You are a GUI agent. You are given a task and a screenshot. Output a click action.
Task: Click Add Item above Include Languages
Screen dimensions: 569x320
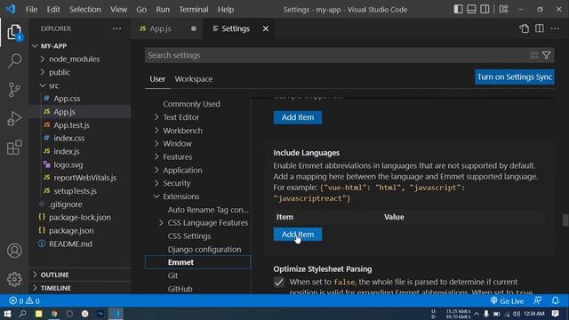coord(298,117)
